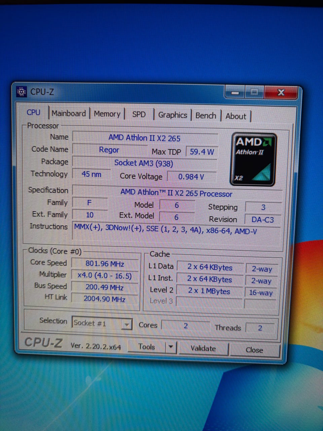Open the Socket #1 selection dropdown
The image size is (323, 431).
(102, 324)
